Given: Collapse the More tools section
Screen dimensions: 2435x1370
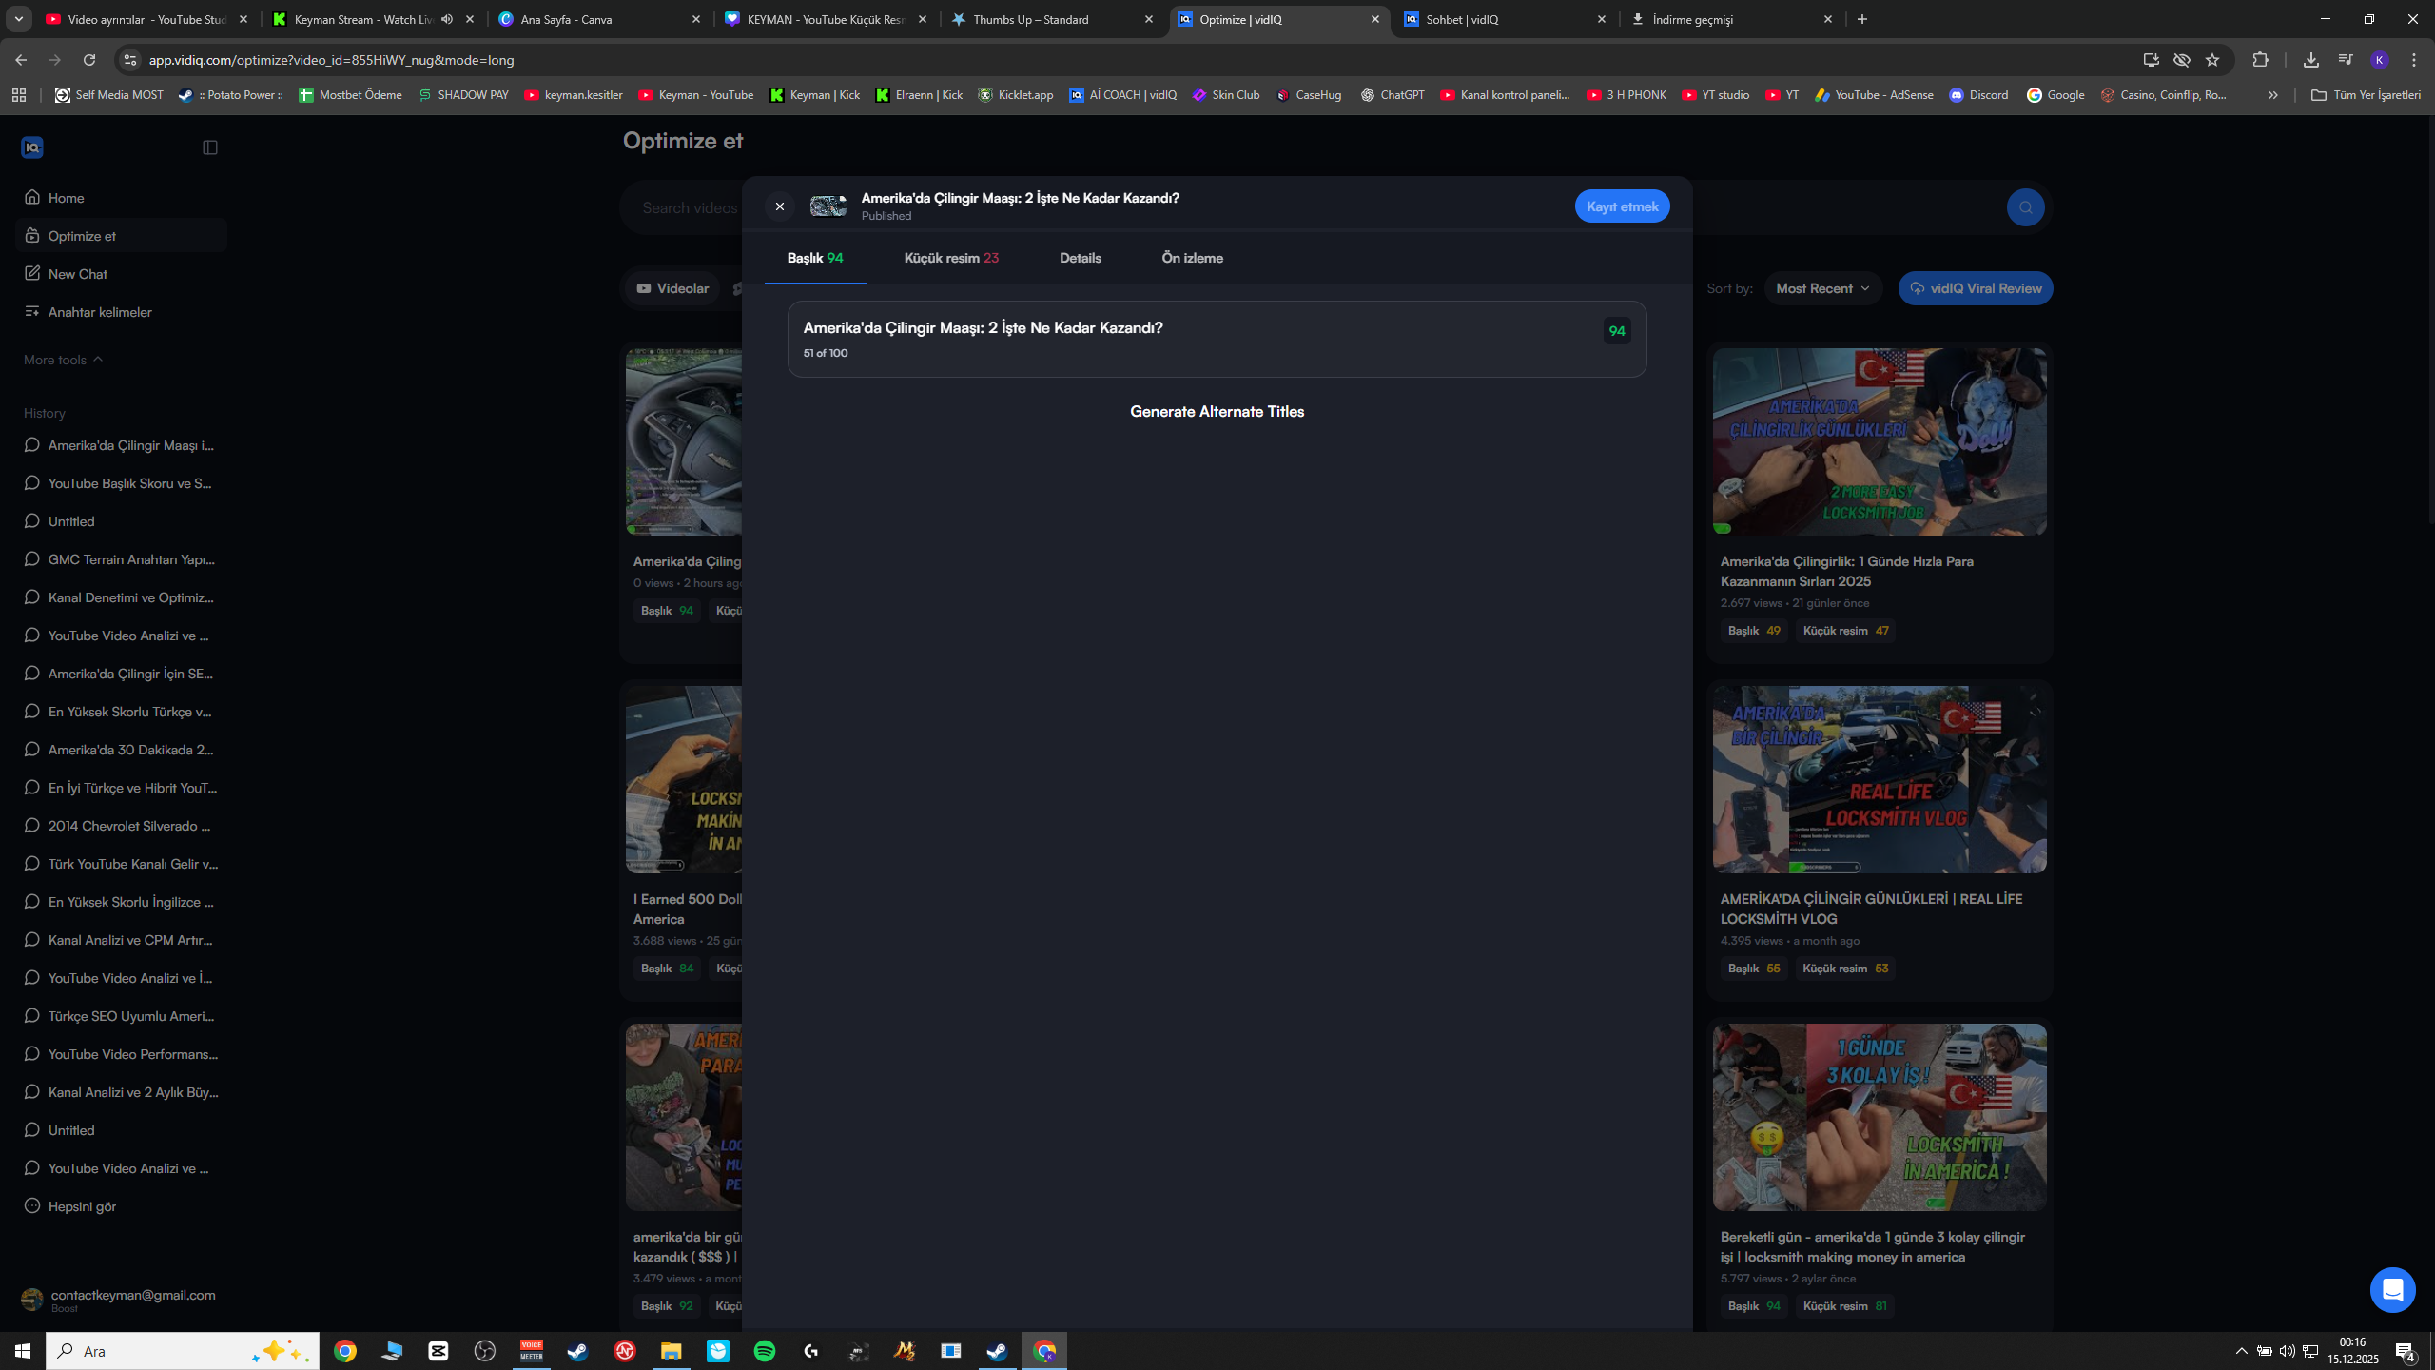Looking at the screenshot, I should (x=64, y=360).
